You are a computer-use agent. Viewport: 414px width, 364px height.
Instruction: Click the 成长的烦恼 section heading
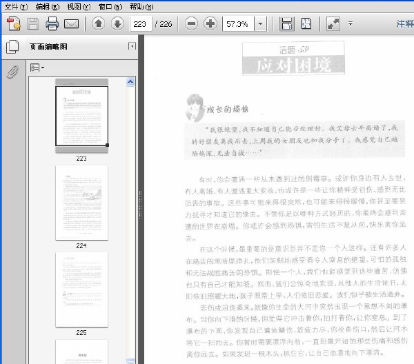coord(227,109)
